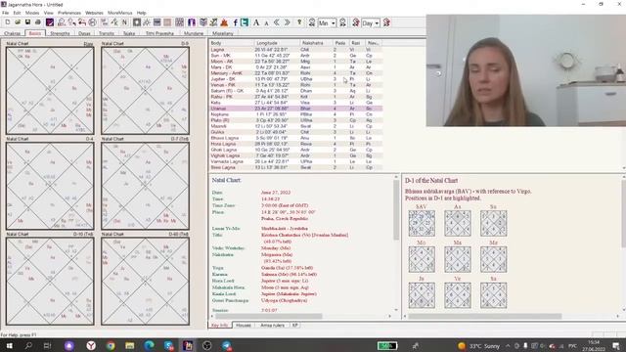Switch to the Dasas tab
Image resolution: width=626 pixels, height=352 pixels.
[84, 33]
